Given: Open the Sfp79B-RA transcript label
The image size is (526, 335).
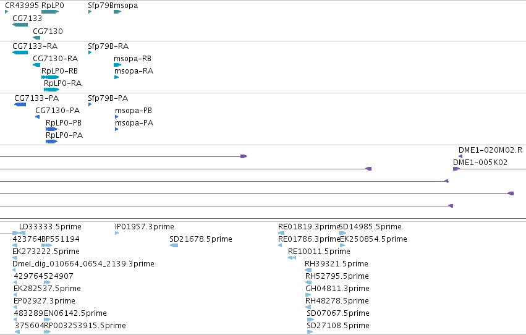Looking at the screenshot, I should pyautogui.click(x=108, y=46).
